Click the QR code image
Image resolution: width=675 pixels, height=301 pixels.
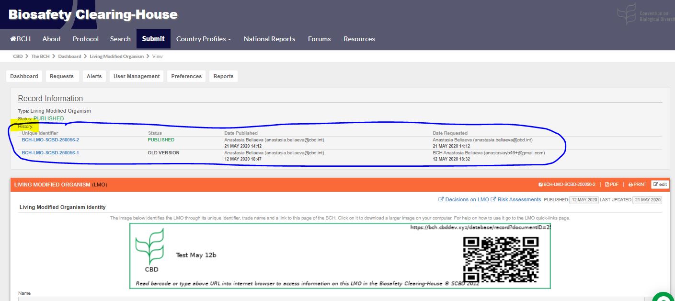(x=501, y=258)
